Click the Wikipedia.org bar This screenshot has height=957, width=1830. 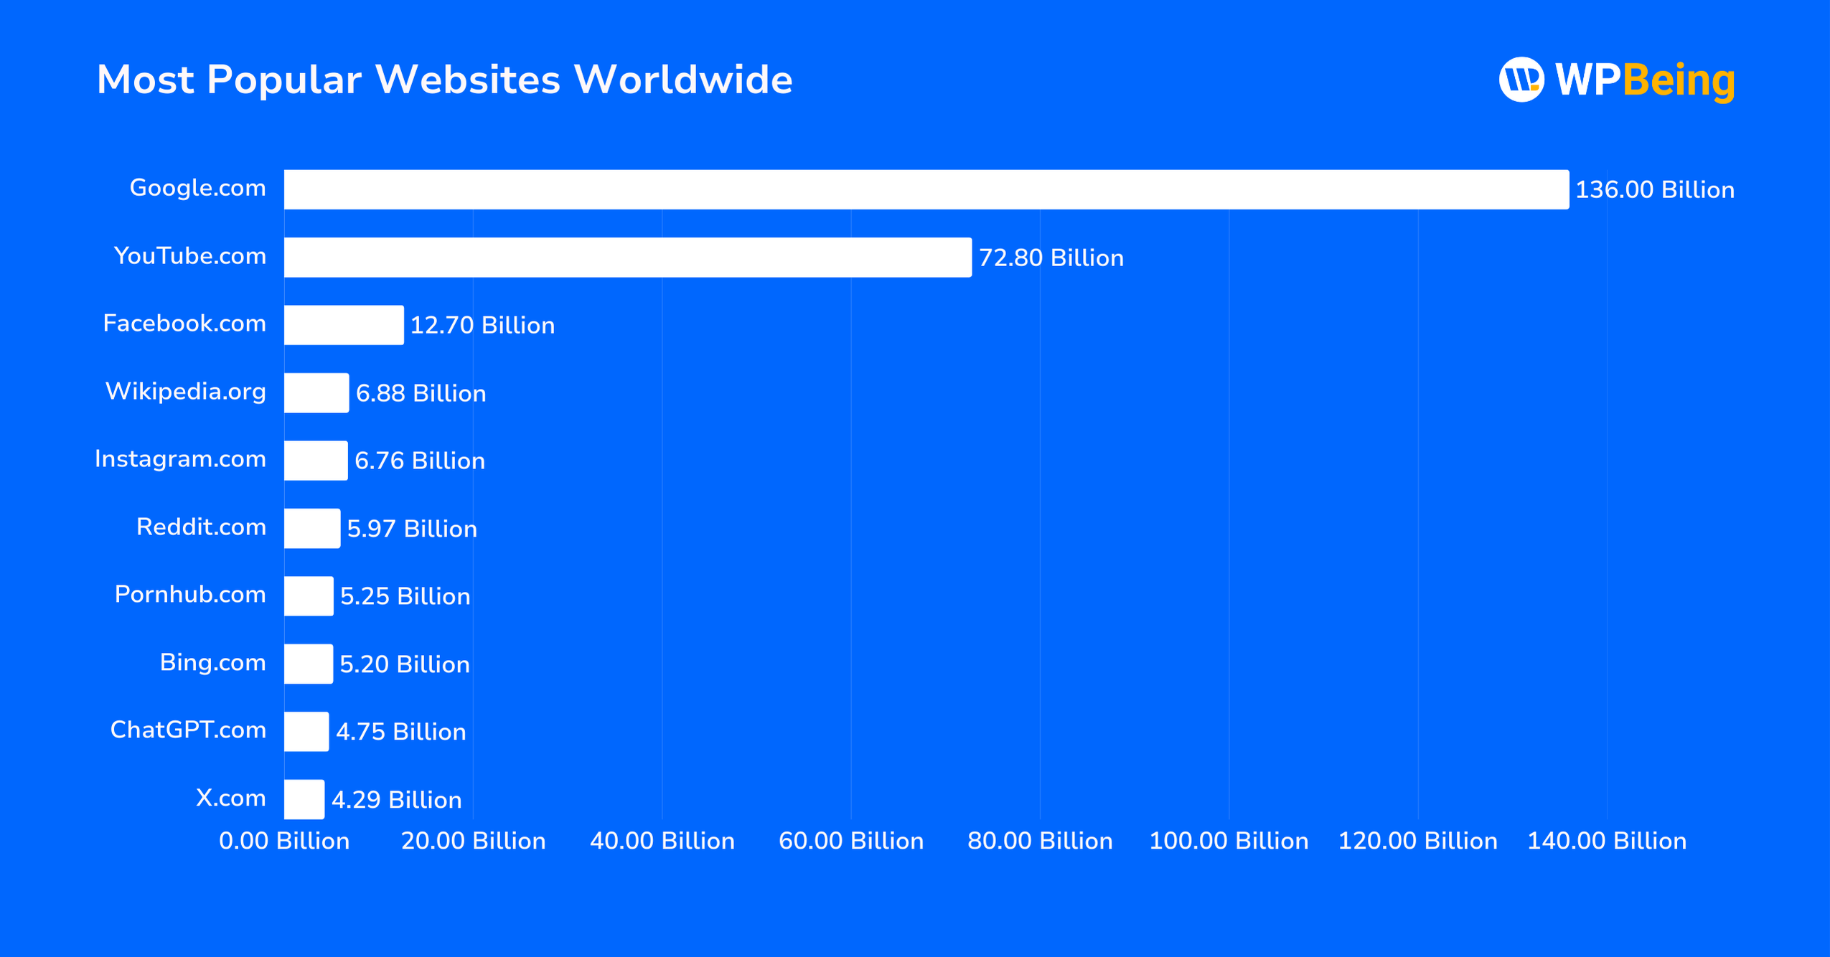click(316, 393)
